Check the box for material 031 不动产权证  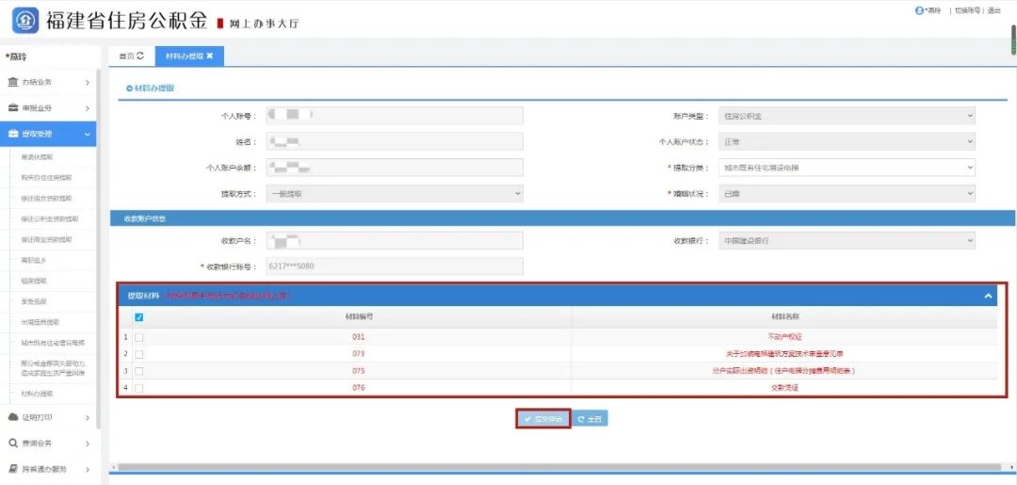tap(139, 337)
